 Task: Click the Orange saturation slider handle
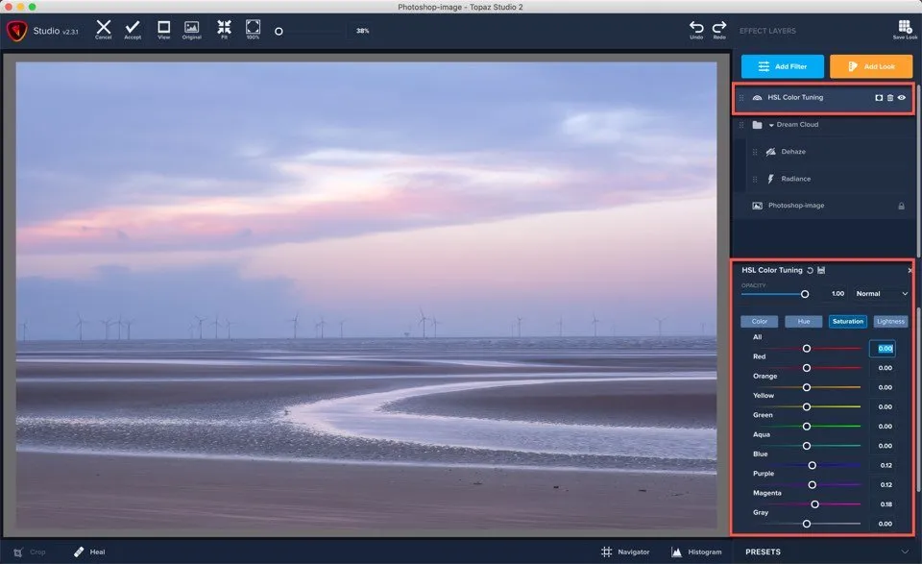807,387
